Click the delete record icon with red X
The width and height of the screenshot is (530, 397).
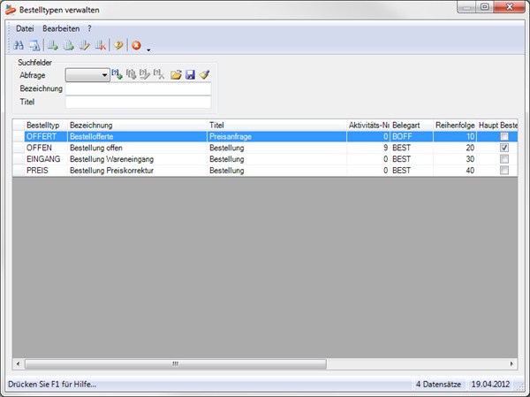click(101, 45)
